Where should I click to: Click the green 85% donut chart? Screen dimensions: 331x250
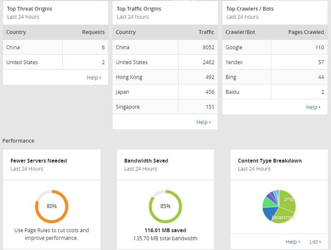point(165,206)
